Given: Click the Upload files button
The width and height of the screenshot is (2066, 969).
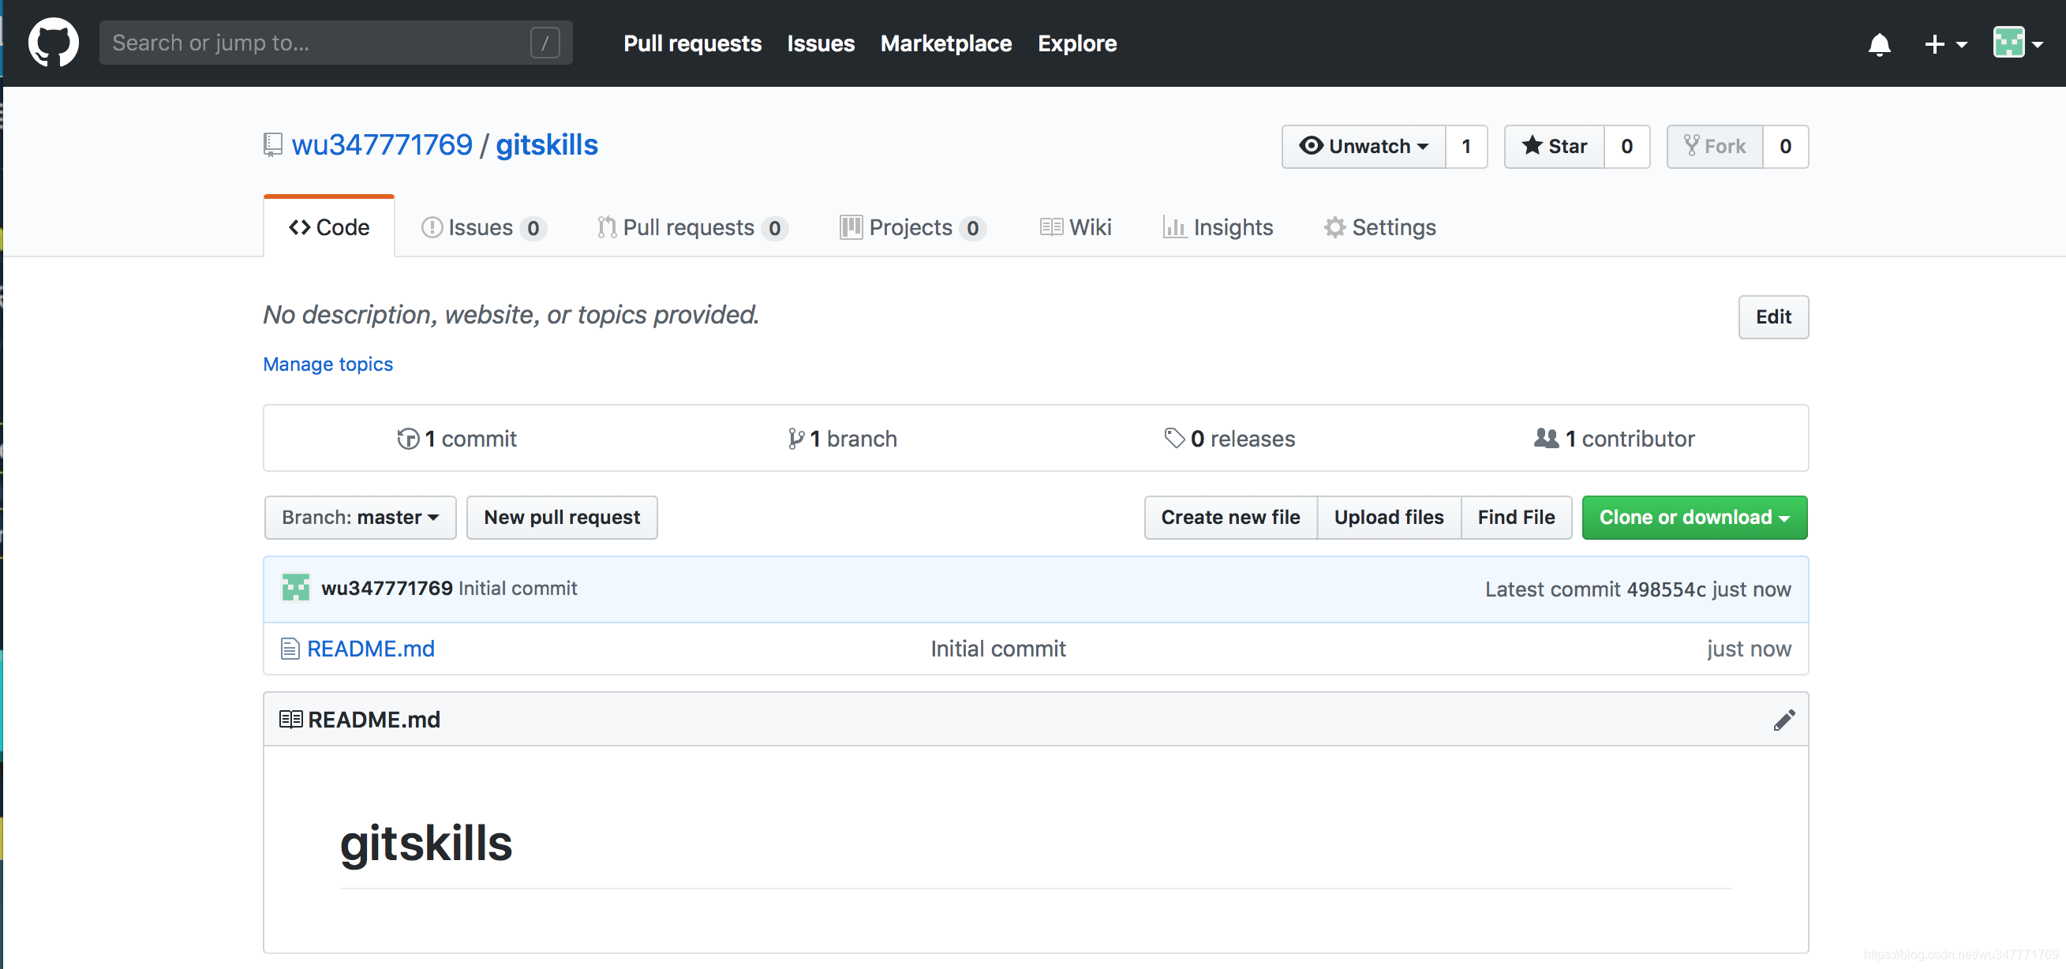Looking at the screenshot, I should pyautogui.click(x=1389, y=517).
